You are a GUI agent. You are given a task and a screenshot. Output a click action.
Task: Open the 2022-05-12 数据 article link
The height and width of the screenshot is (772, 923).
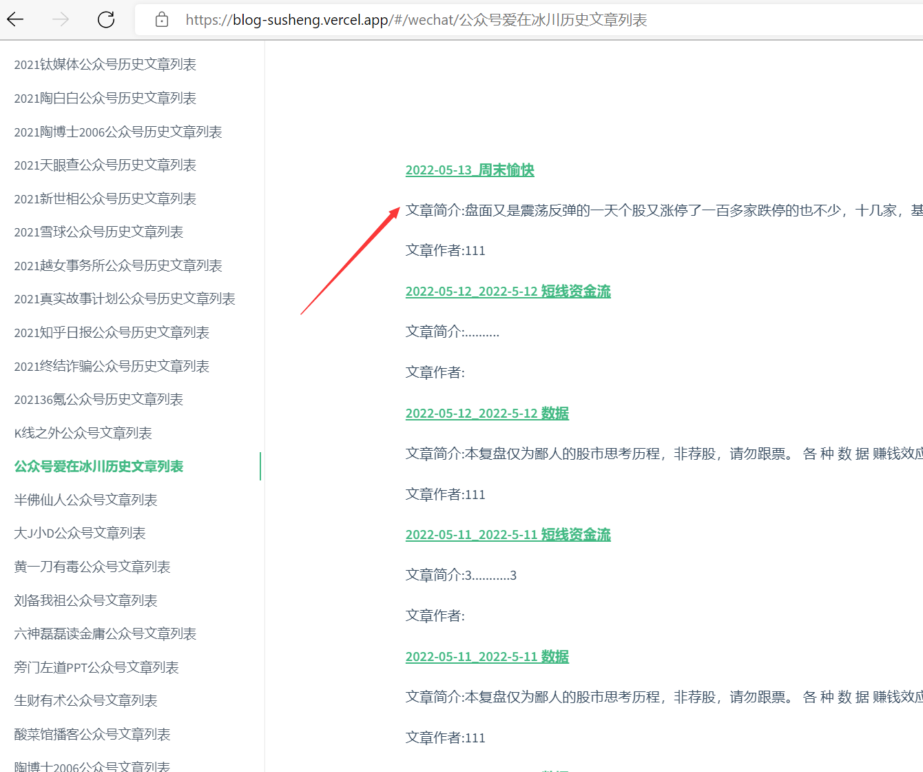pyautogui.click(x=487, y=414)
